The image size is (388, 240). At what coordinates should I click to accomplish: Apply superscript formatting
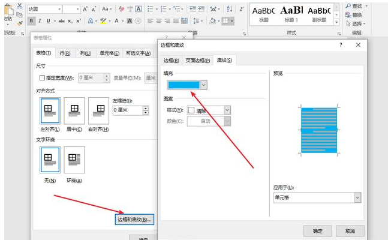79,21
